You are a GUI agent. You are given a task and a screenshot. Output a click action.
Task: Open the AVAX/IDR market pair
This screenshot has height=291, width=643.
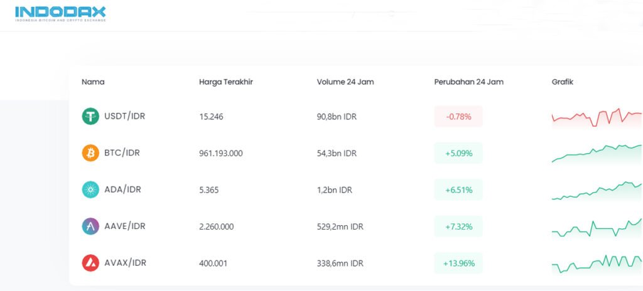125,263
